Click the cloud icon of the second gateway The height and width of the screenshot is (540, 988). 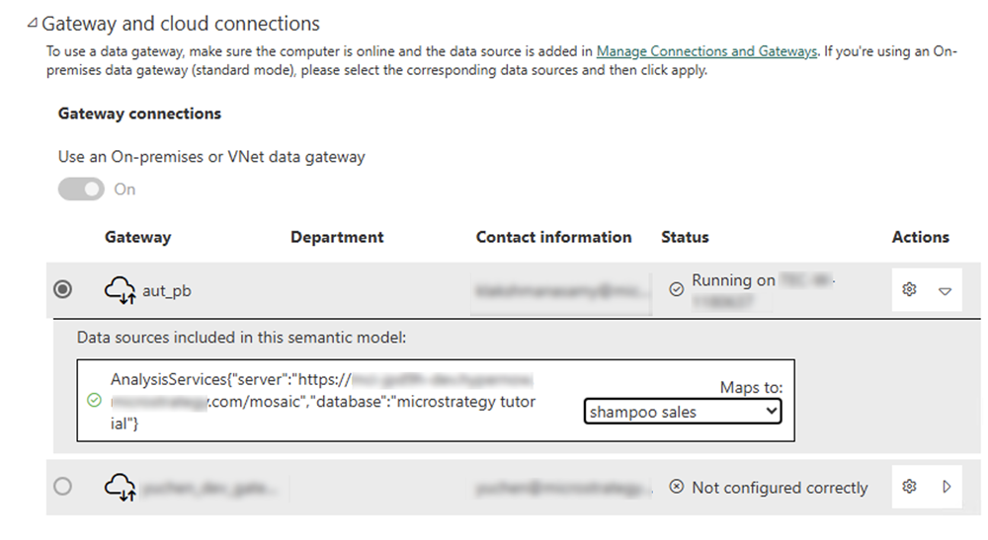[x=120, y=486]
